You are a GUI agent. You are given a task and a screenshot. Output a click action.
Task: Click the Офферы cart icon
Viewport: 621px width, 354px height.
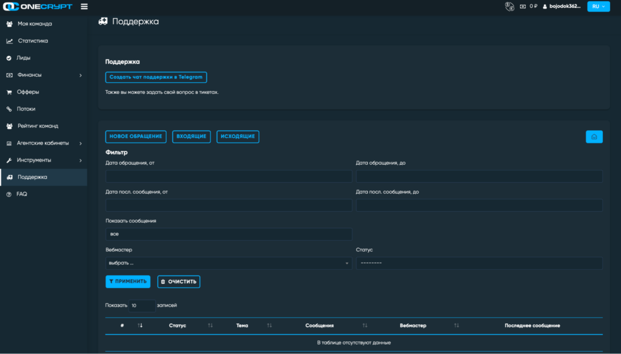tap(9, 92)
